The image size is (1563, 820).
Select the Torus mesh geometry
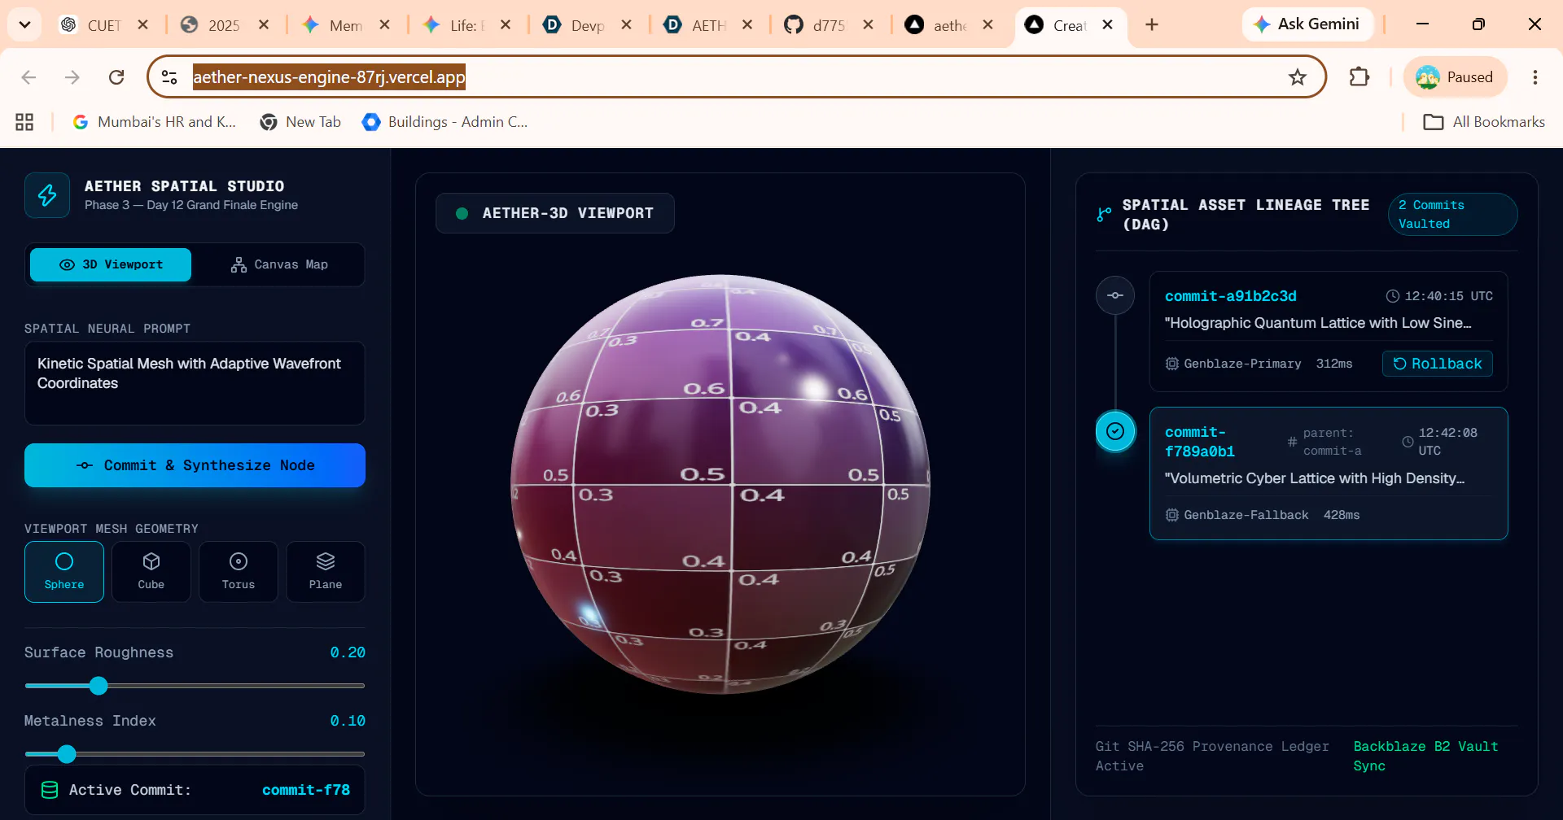click(x=239, y=572)
